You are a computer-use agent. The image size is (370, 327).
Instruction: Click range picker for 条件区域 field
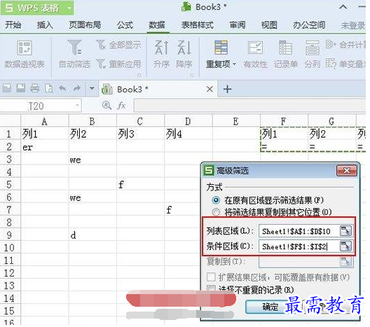point(346,247)
